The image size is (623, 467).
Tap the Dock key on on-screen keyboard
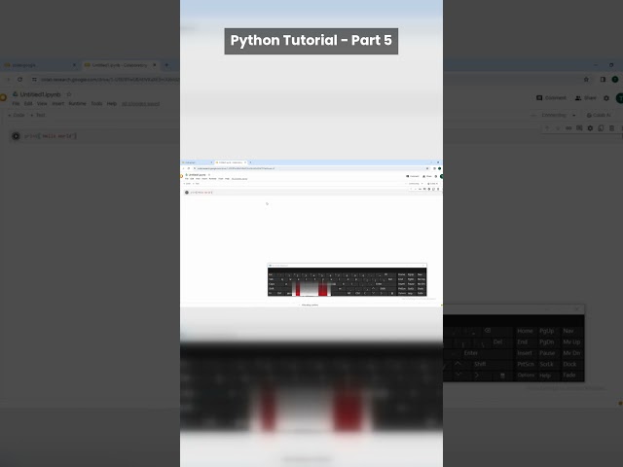coord(569,364)
